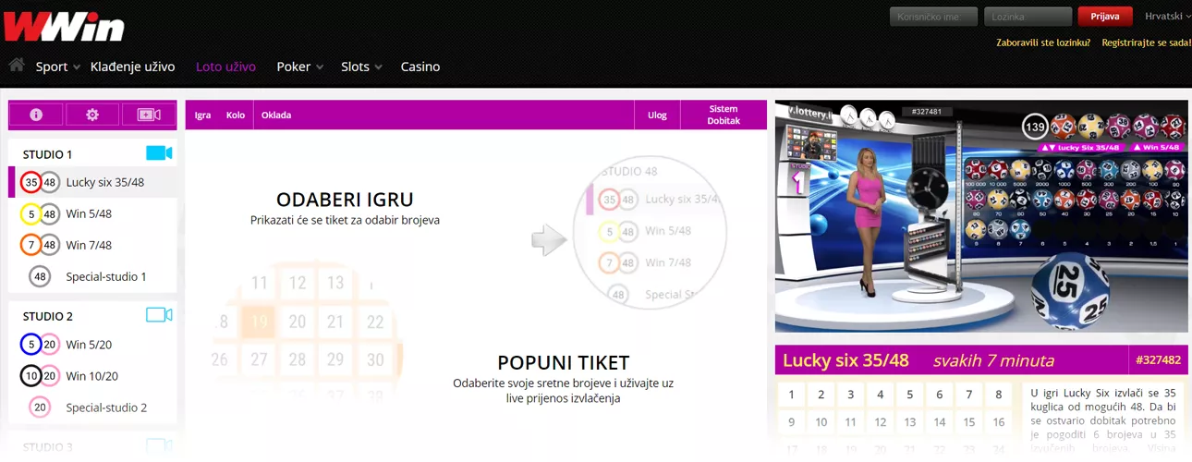The width and height of the screenshot is (1192, 462).
Task: Click the Kolo column header
Action: 236,115
